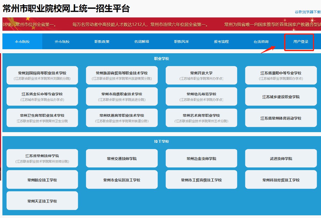Open 江苏省常州体育运动学校
The image size is (321, 218).
click(281, 118)
